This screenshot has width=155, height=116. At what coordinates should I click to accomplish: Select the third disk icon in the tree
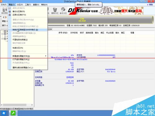point(5,38)
